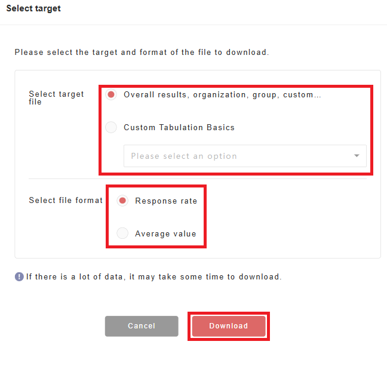387x369 pixels.
Task: Click the 'Custom Tabulation Basics' label text
Action: click(179, 127)
